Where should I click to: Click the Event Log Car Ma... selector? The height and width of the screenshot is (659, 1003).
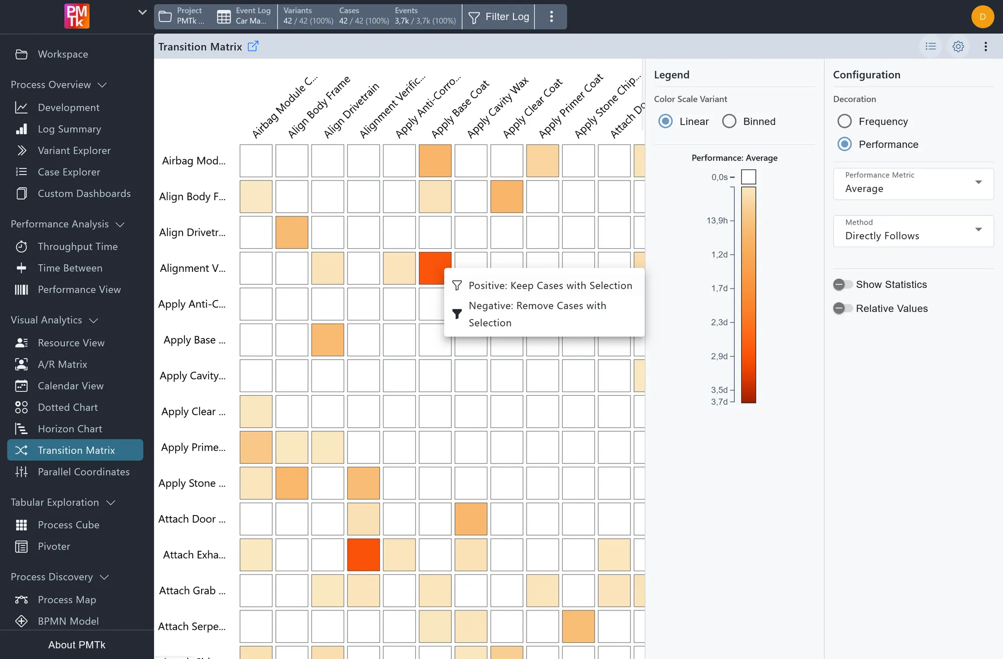coord(245,16)
